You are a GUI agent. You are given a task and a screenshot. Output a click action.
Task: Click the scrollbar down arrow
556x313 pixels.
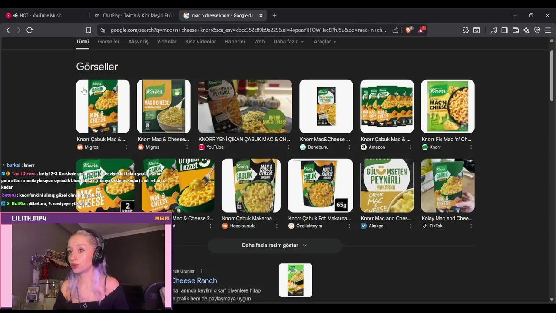(x=552, y=300)
